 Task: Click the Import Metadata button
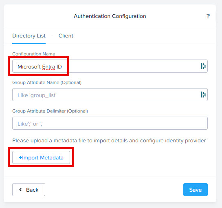point(41,157)
